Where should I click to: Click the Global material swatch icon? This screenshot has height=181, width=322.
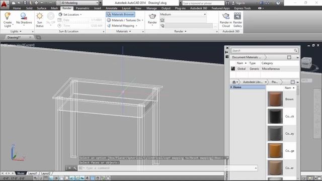[x=233, y=69]
